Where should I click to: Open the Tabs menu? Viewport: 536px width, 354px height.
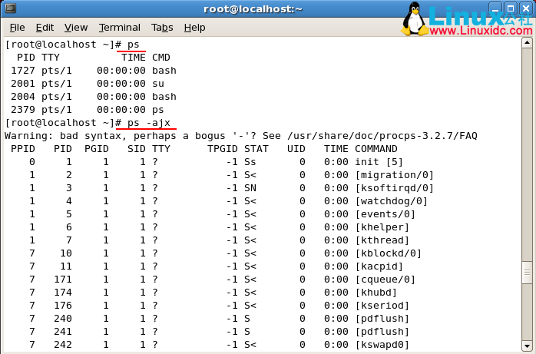[x=162, y=28]
